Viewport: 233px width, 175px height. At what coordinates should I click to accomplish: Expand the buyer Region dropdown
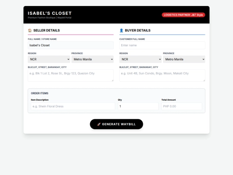(140, 59)
